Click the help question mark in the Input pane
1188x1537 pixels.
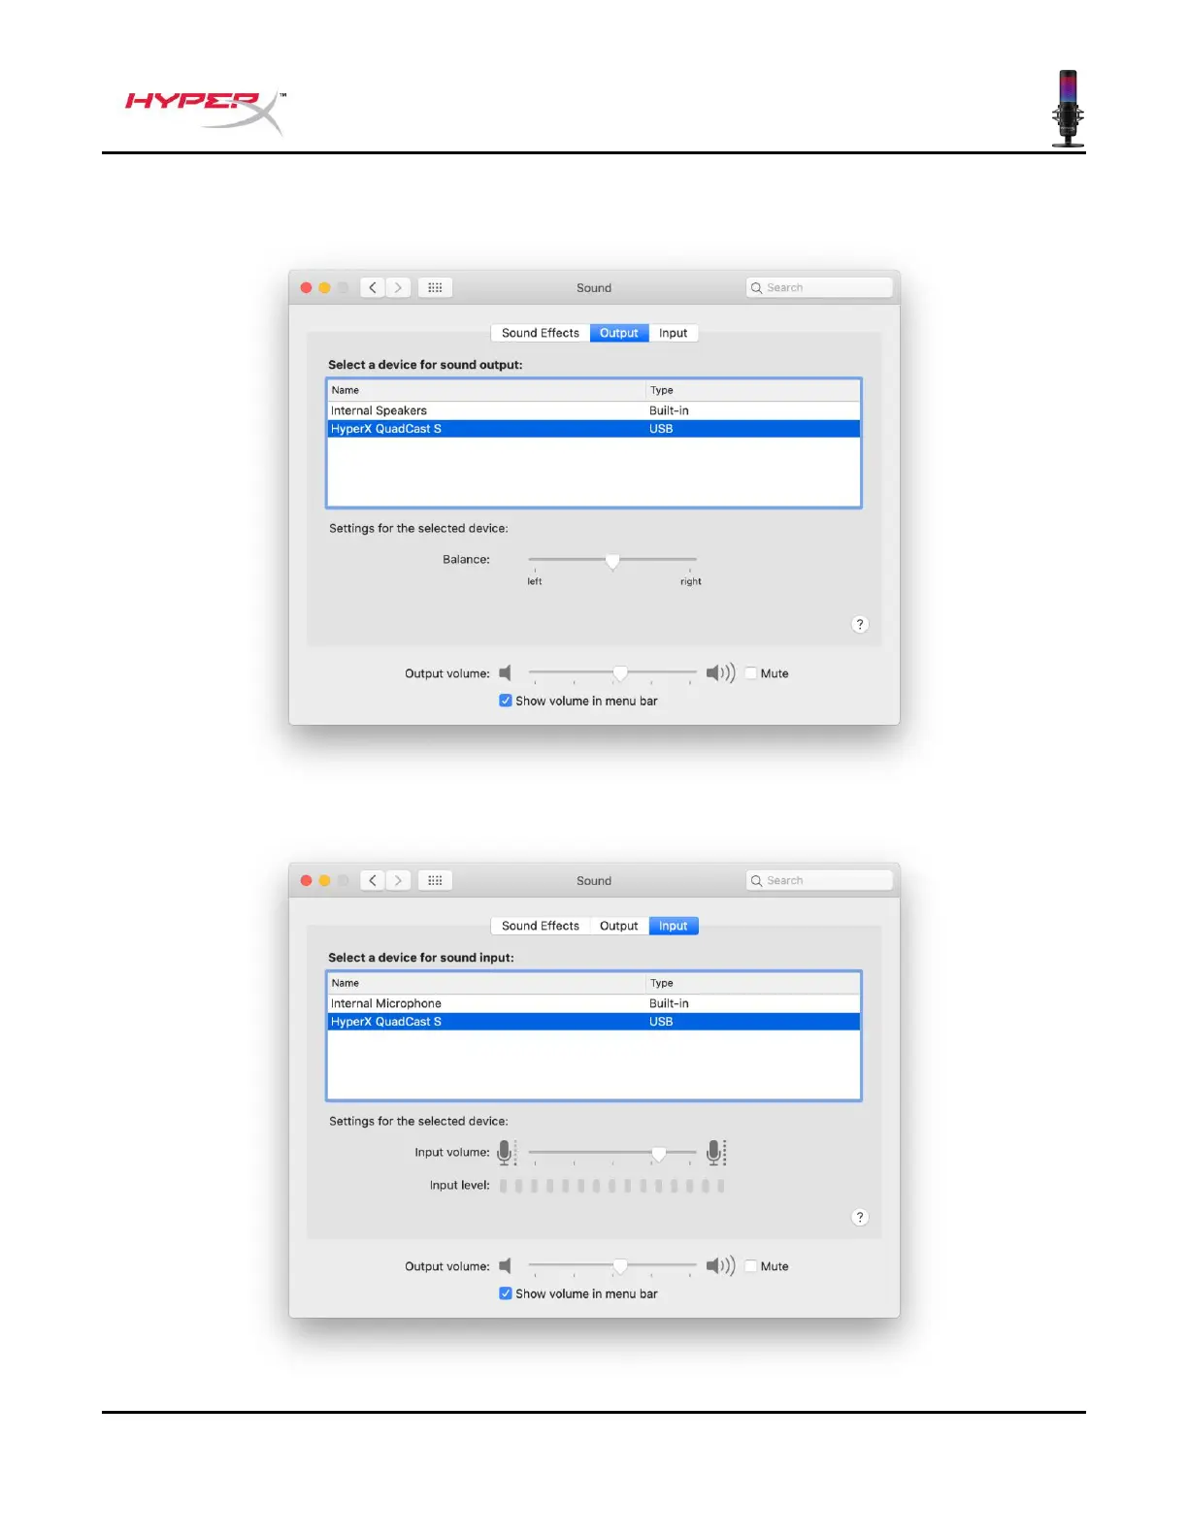click(860, 1217)
